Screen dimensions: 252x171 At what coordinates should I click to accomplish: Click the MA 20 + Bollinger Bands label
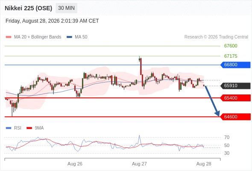pos(38,37)
